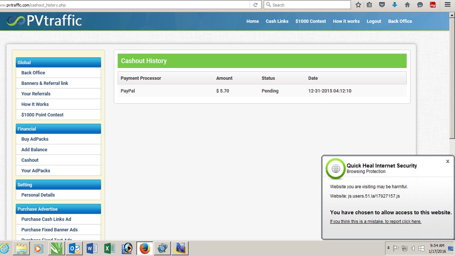Click the Financial section header
Viewport: 455px width, 256px height.
pos(58,129)
